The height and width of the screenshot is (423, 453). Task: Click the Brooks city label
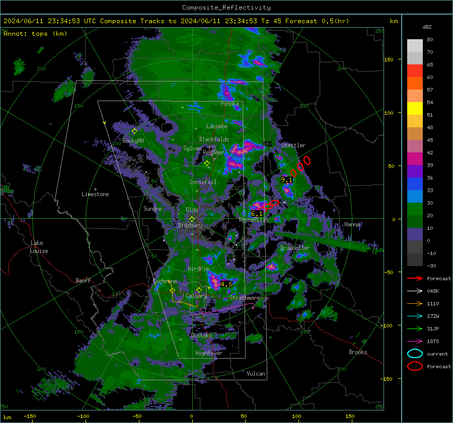point(358,352)
